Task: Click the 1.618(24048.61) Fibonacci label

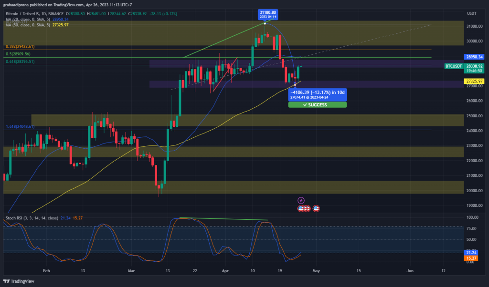Action: pyautogui.click(x=20, y=126)
